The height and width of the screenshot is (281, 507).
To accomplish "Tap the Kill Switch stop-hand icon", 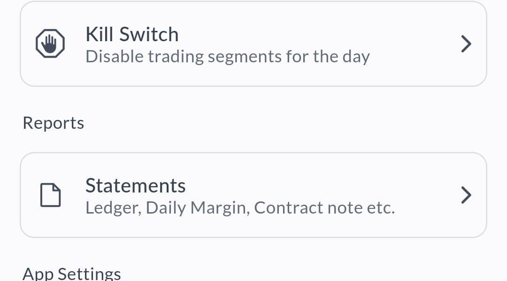I will tap(50, 44).
